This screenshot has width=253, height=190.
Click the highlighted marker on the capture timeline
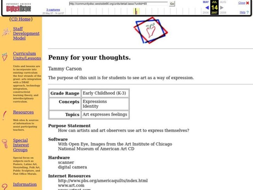pos(136,12)
